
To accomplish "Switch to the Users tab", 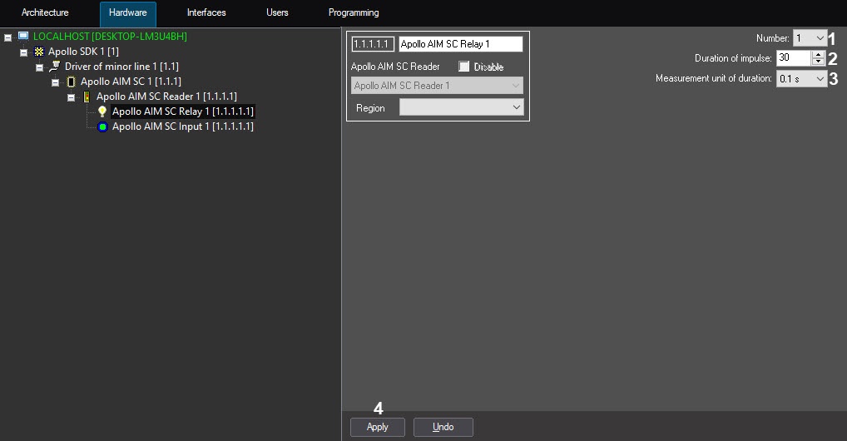I will [277, 12].
